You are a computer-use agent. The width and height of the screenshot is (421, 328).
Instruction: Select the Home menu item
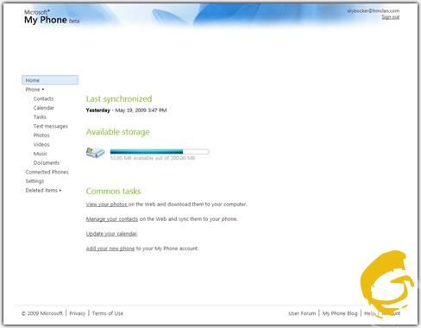(x=50, y=80)
